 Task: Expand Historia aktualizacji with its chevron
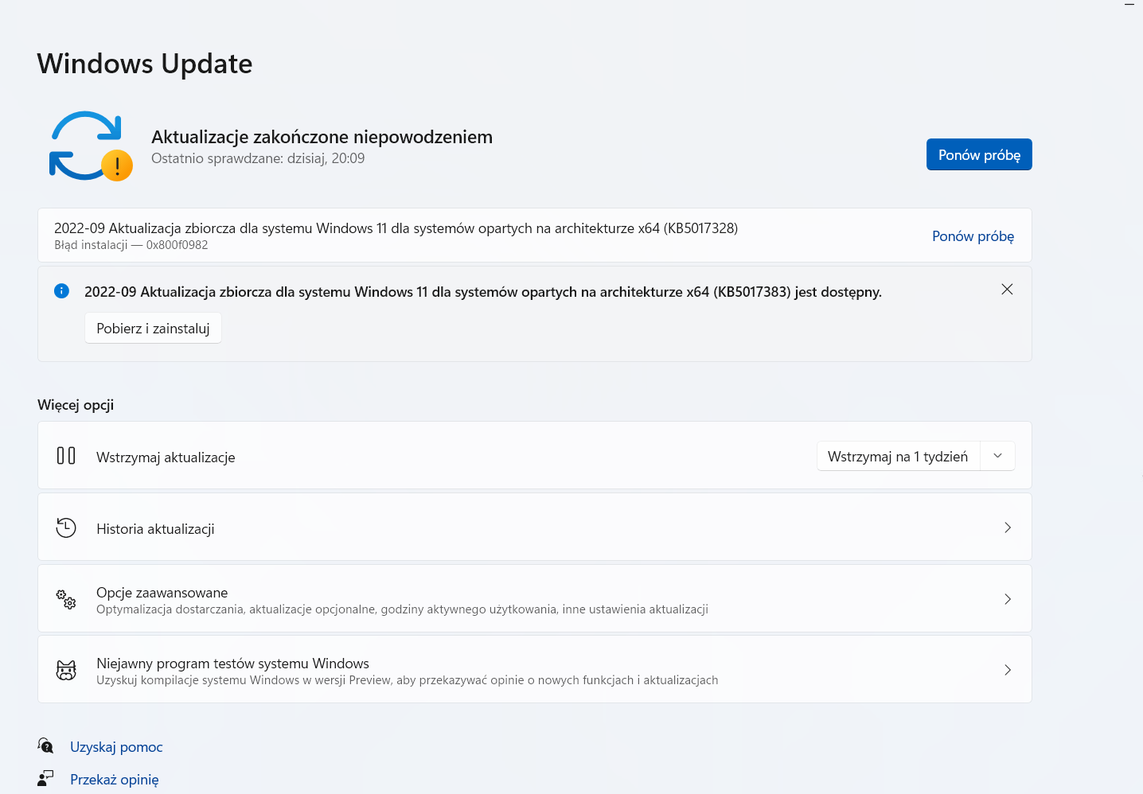(x=1008, y=527)
